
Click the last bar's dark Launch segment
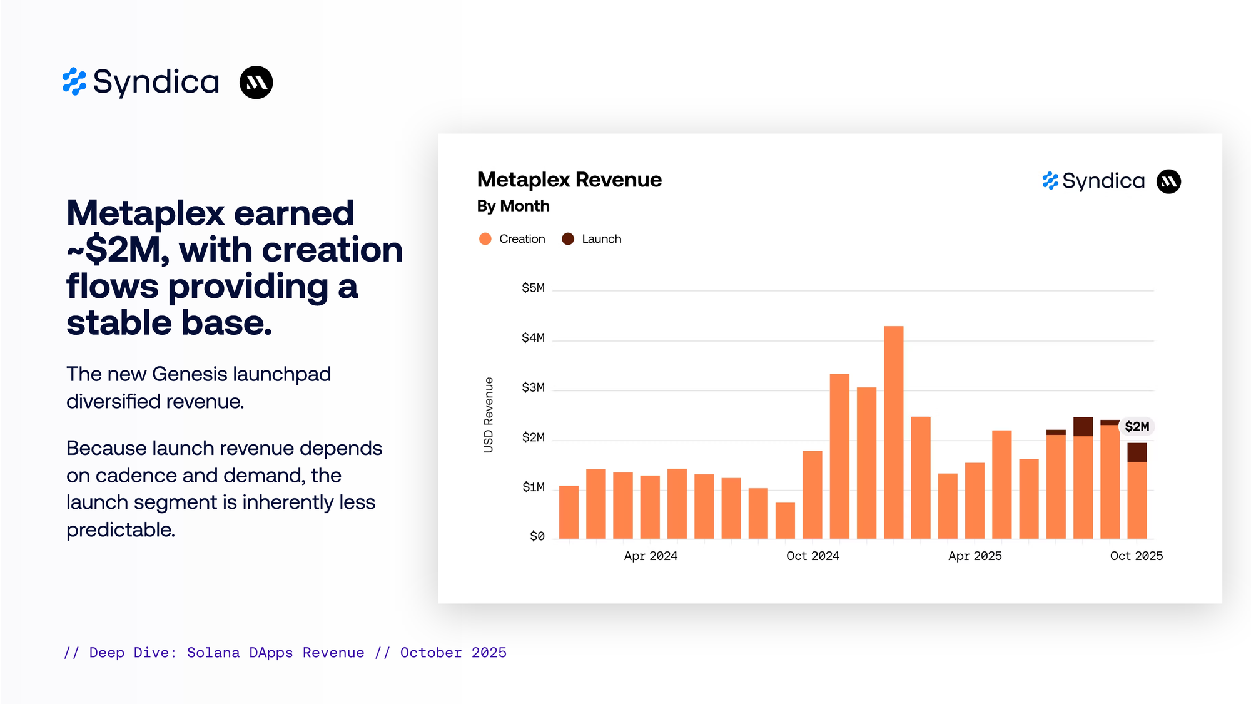pyautogui.click(x=1137, y=452)
